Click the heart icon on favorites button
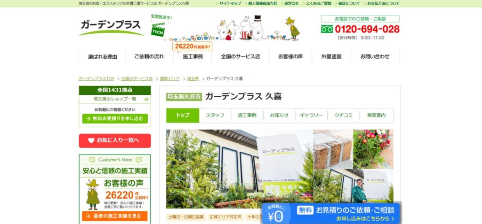This screenshot has width=482, height=224. (x=91, y=140)
